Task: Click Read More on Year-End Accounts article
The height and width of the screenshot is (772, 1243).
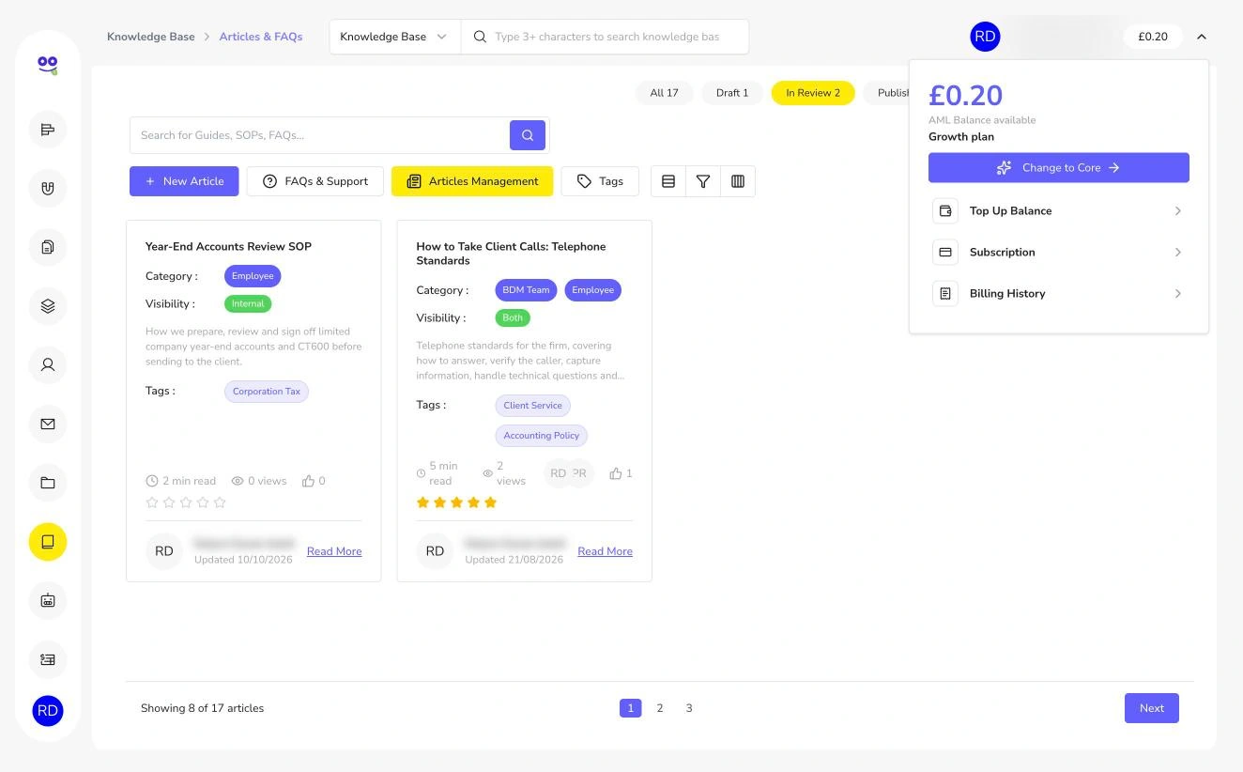Action: click(334, 551)
